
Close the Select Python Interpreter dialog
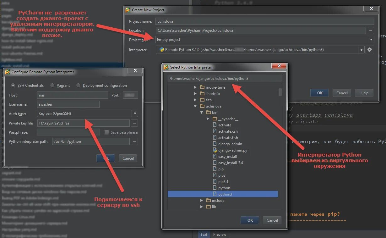[x=279, y=66]
